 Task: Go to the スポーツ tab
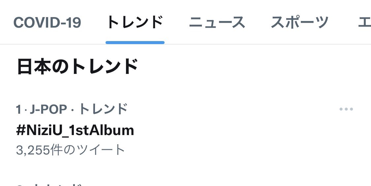299,22
